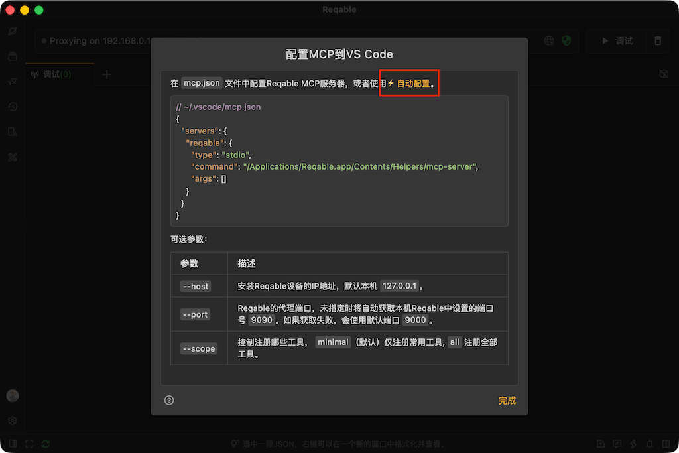Open the settings gear in sidebar
This screenshot has height=453, width=679.
[x=13, y=421]
